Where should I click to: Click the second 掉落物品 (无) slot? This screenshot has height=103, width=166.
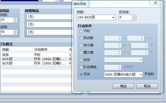[x=49, y=24]
